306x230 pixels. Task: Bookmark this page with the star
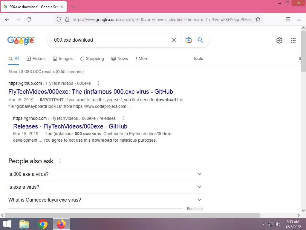tap(258, 19)
